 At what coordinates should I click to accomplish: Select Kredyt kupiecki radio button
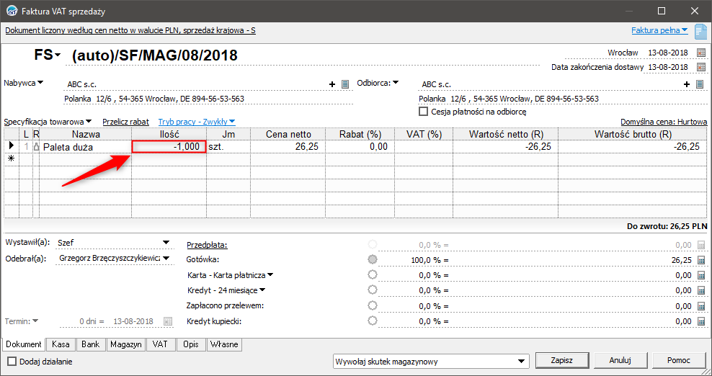coord(373,321)
